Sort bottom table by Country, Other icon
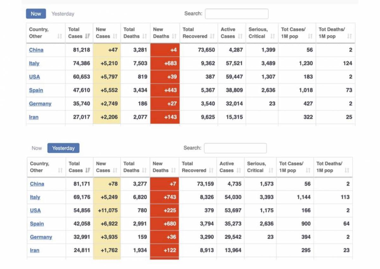This screenshot has height=269, width=380. [x=60, y=170]
